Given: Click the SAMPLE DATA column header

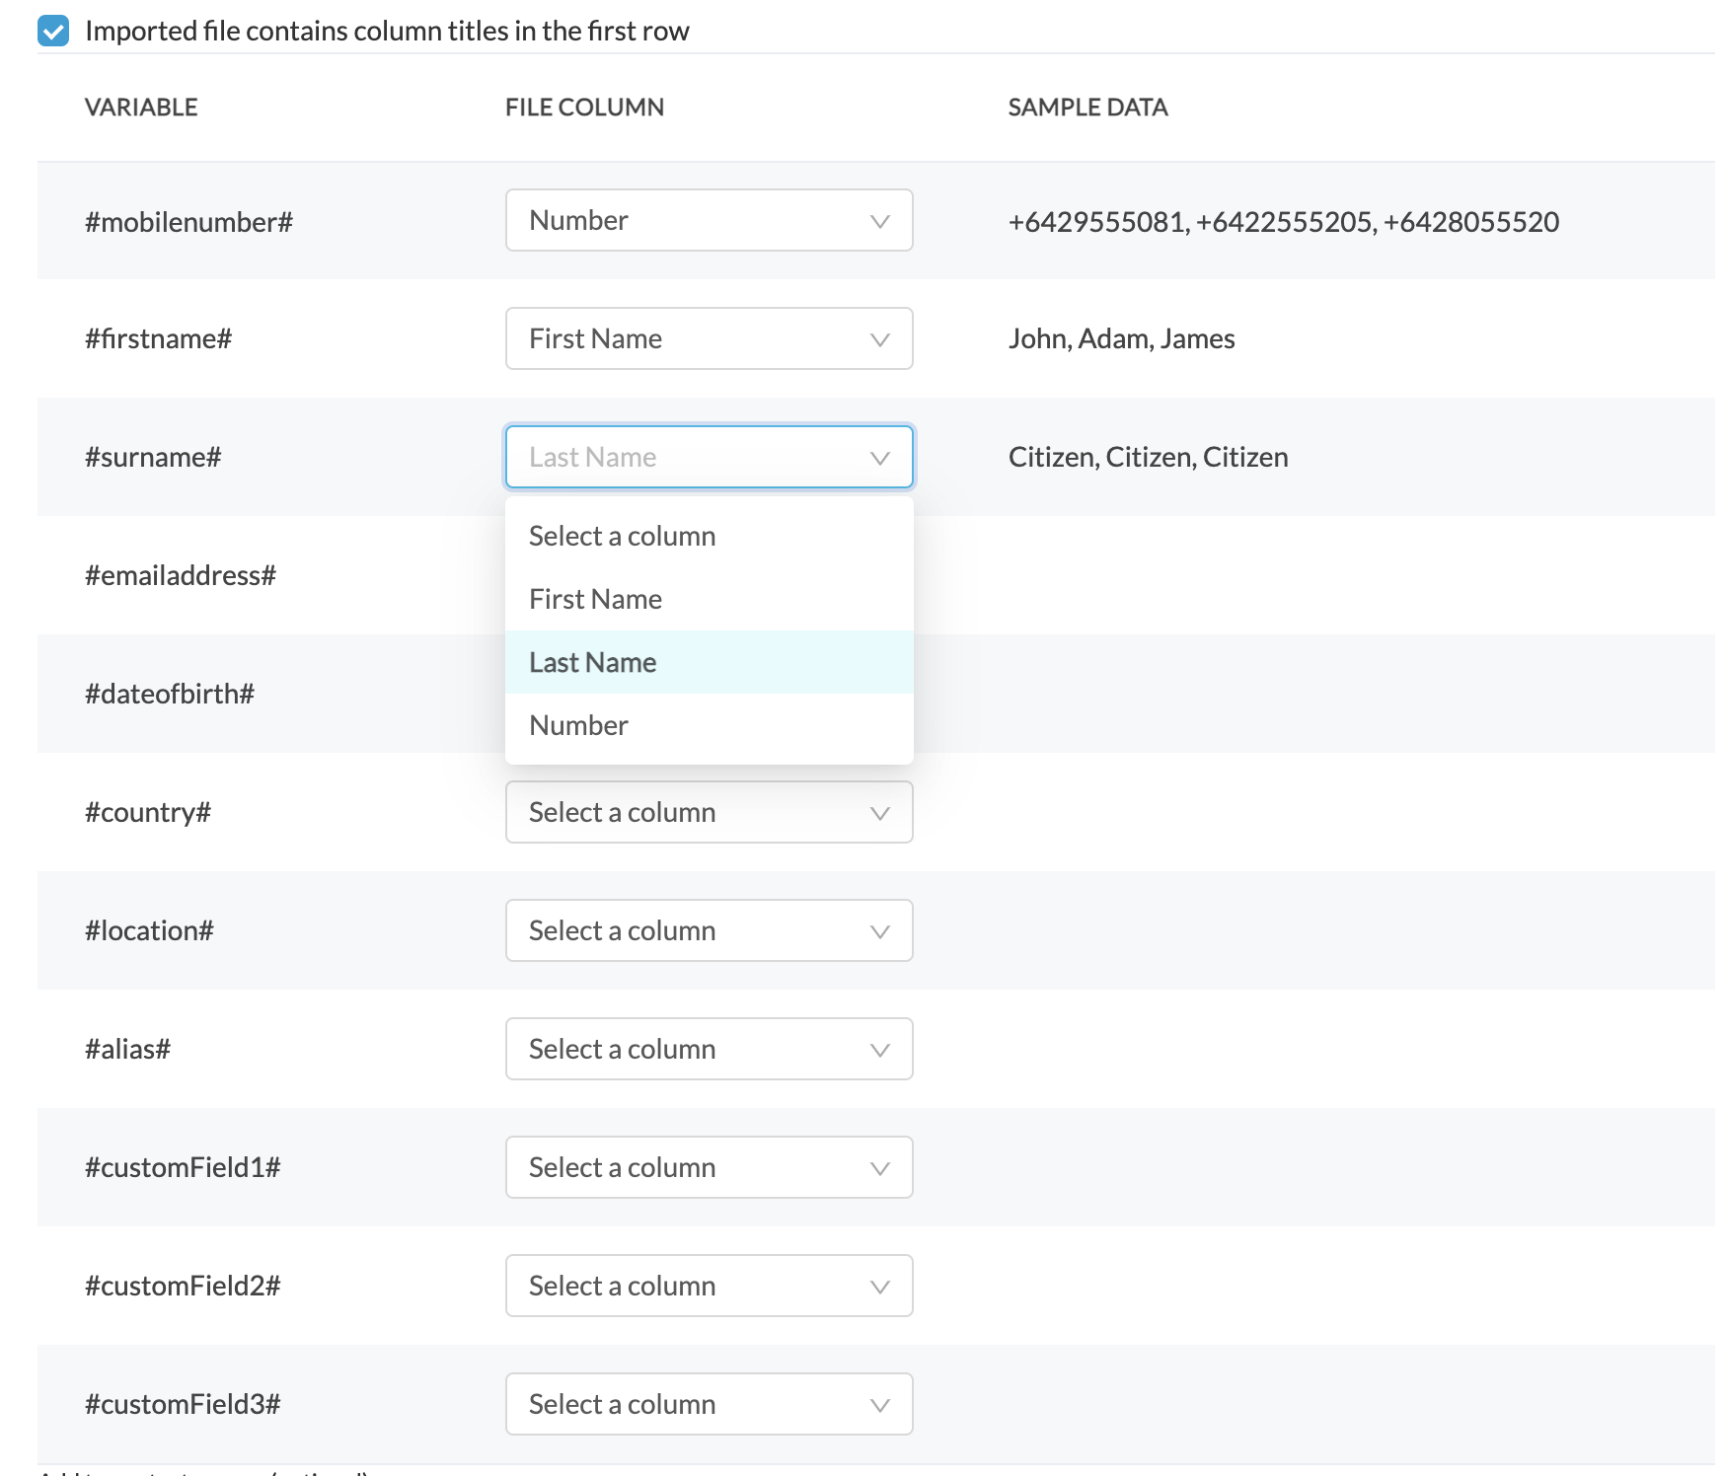Looking at the screenshot, I should pos(1087,107).
